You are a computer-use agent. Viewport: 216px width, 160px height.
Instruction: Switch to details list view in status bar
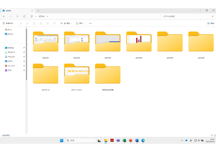[212, 136]
